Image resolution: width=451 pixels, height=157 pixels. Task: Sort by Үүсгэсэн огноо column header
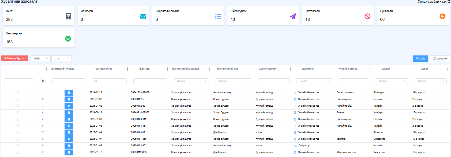pos(103,69)
